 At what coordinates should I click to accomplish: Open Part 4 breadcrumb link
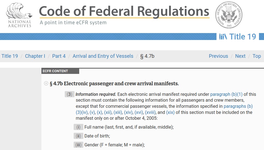pos(59,56)
